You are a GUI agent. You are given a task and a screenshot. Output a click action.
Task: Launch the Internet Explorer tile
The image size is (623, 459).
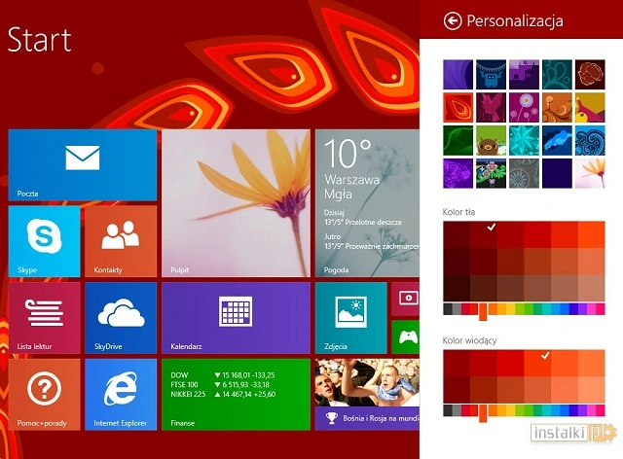point(121,395)
